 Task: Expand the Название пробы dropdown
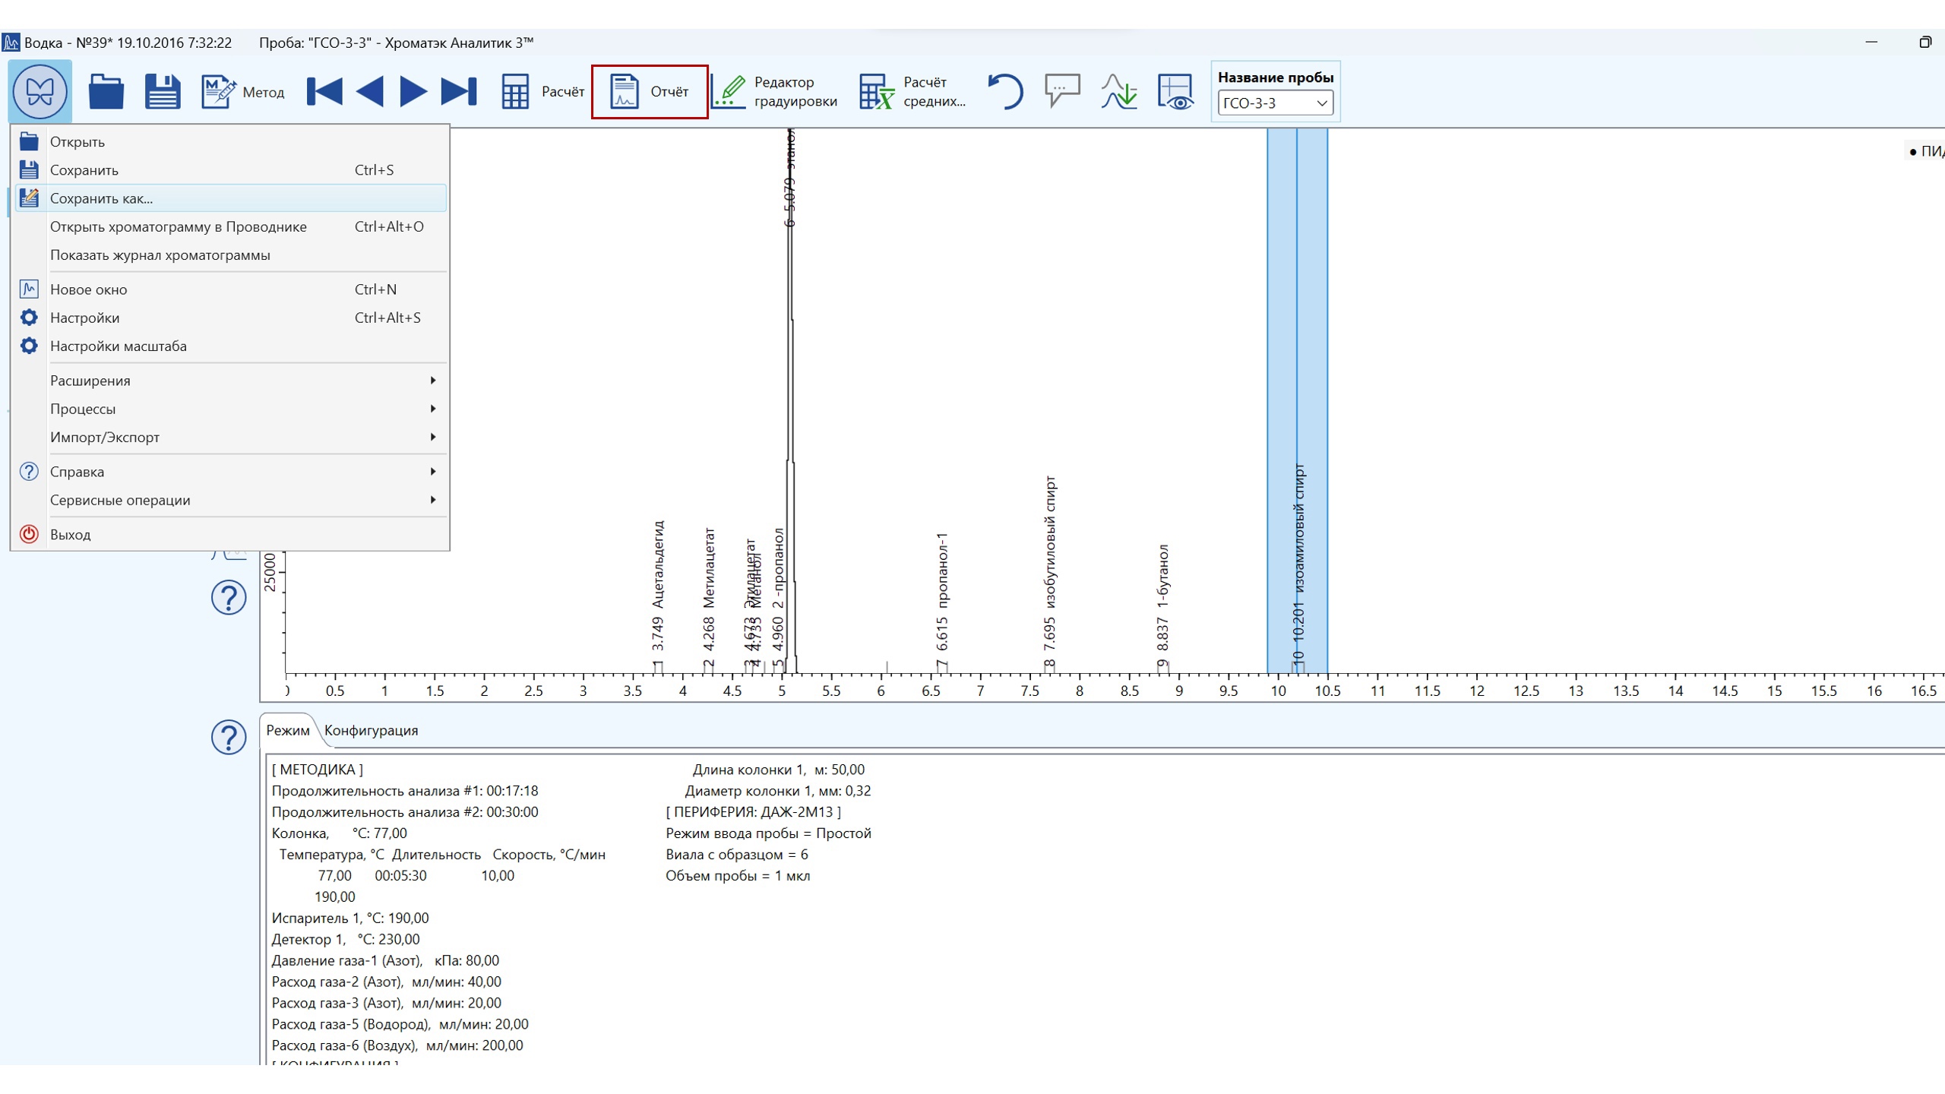(x=1321, y=103)
